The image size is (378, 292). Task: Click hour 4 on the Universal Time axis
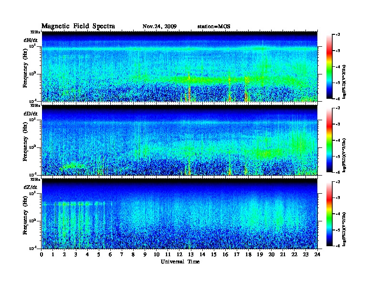pos(87,254)
